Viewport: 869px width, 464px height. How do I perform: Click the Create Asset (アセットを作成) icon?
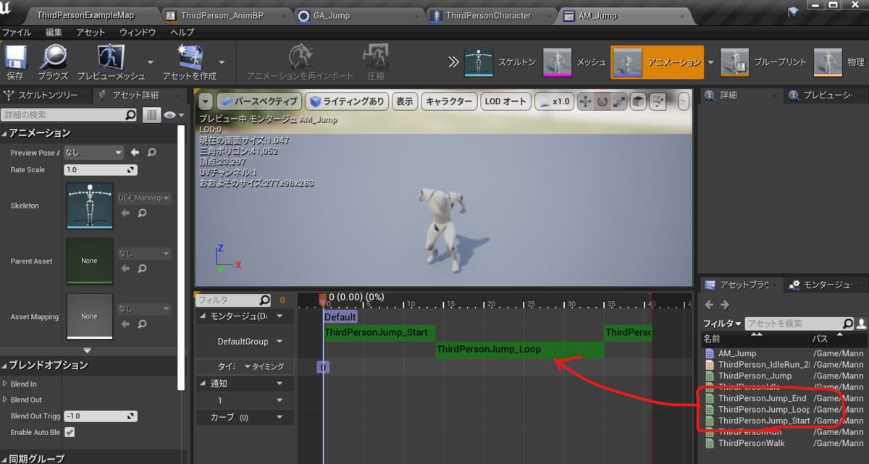point(190,58)
